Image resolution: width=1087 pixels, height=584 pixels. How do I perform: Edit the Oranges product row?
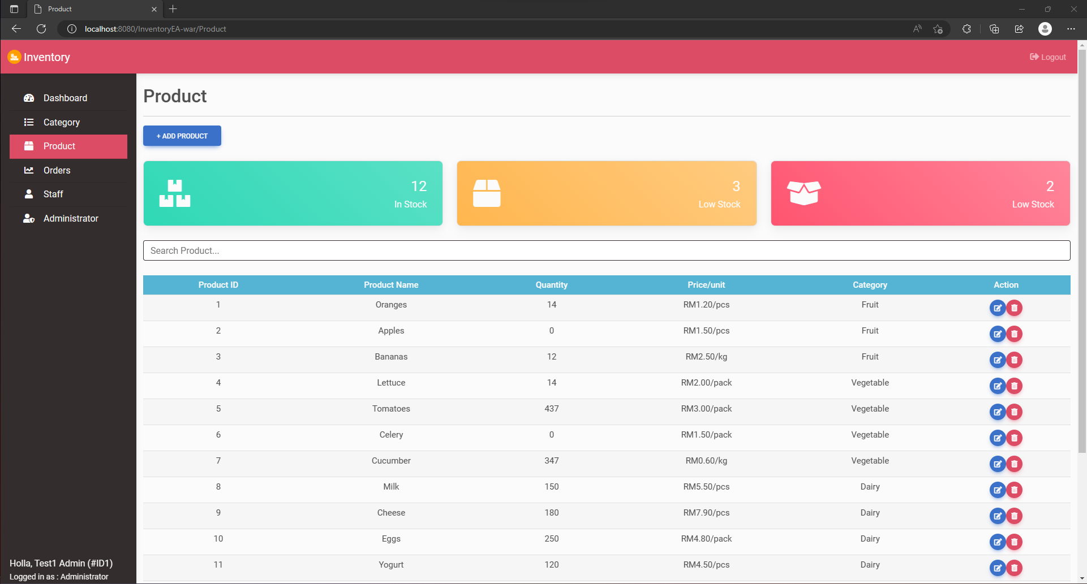[x=998, y=308]
